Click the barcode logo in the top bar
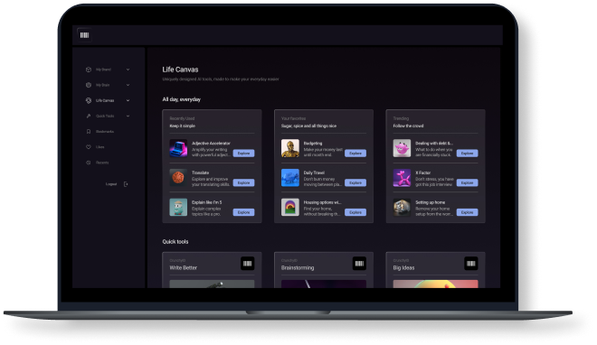Image resolution: width=597 pixels, height=345 pixels. (84, 35)
